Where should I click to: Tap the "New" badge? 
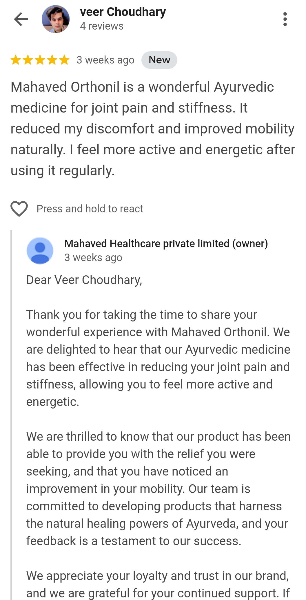[x=159, y=60]
